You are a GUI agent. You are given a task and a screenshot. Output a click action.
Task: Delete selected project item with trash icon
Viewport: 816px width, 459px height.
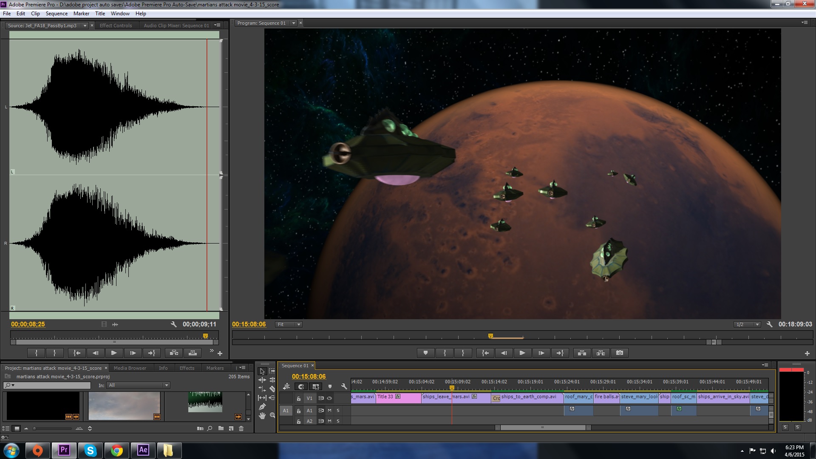pyautogui.click(x=241, y=428)
